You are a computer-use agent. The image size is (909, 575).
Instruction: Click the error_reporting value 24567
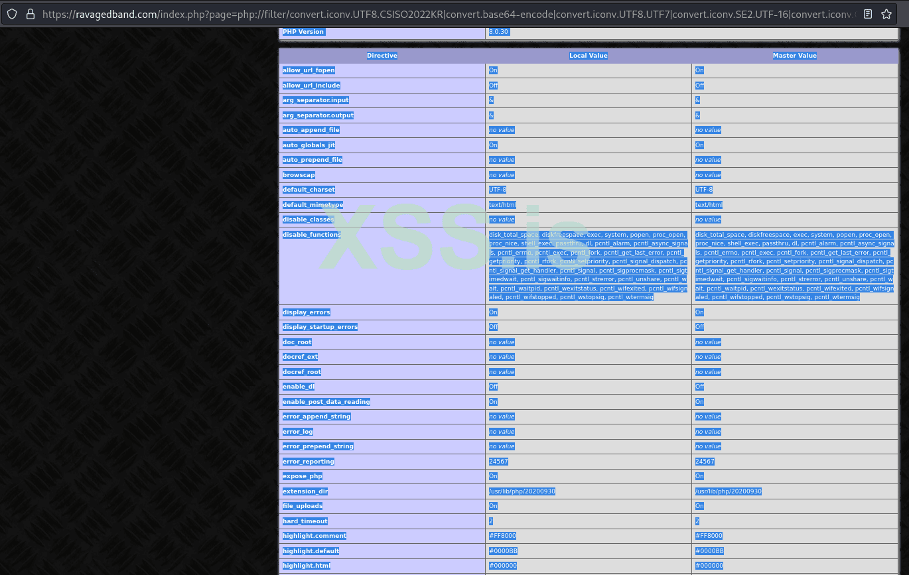[x=498, y=461]
